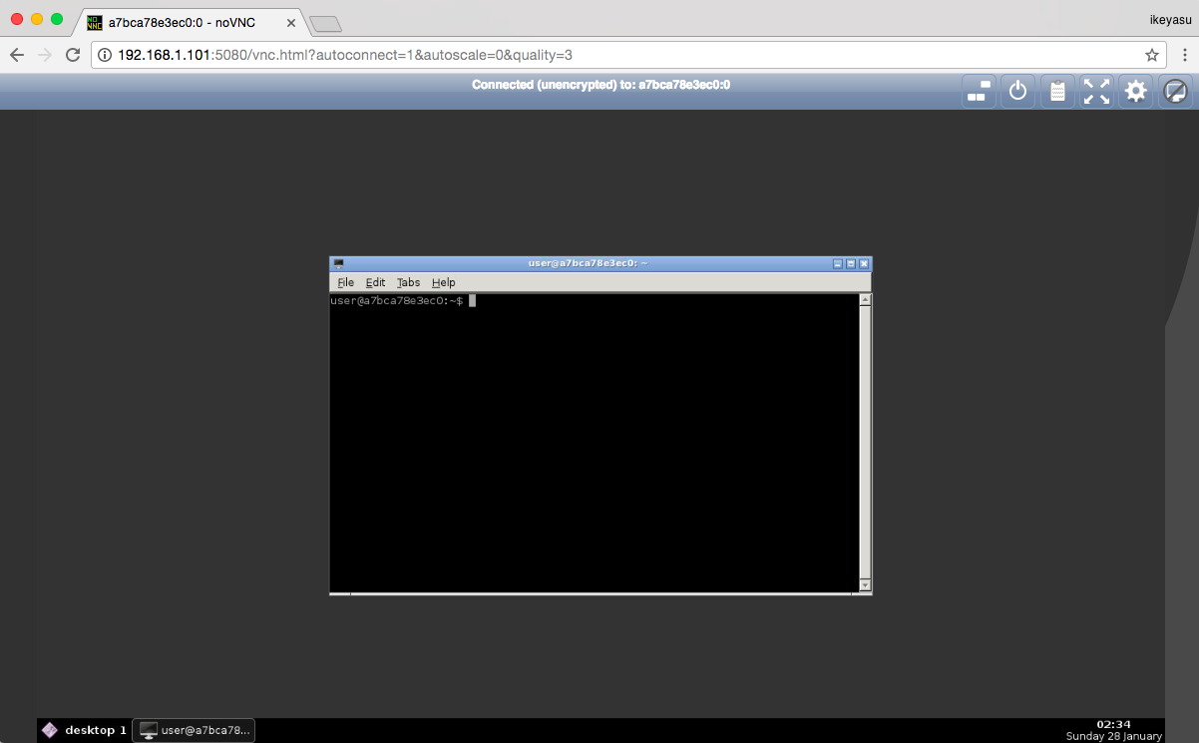Click the noVNC disconnect icon

(1175, 92)
